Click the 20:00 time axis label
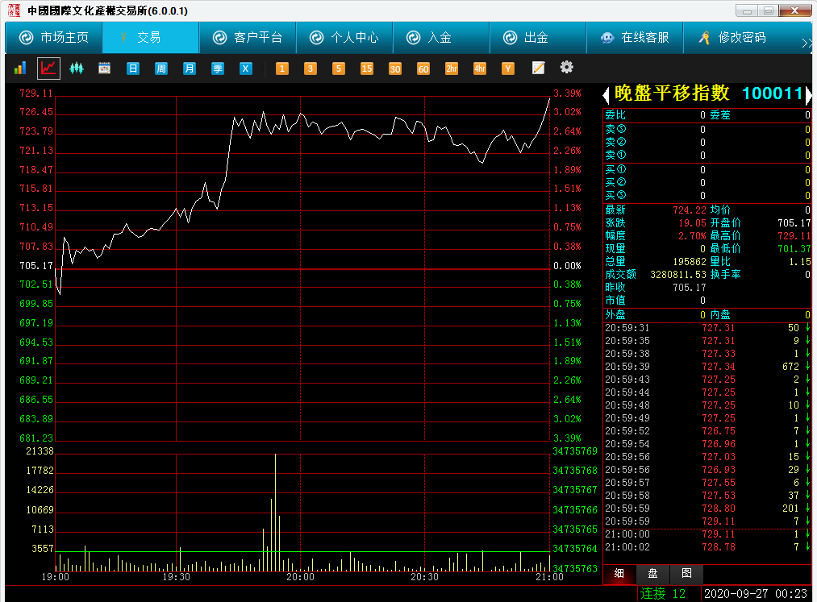Screen dimensions: 817x602 point(301,577)
